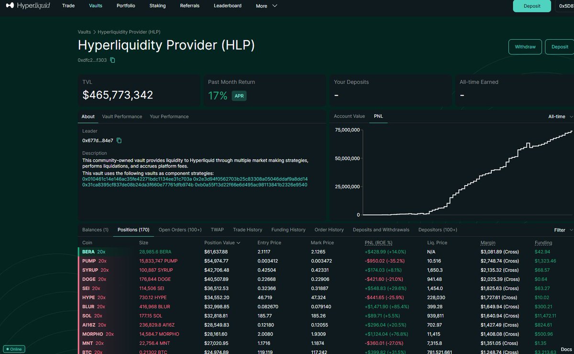Sort by Position Value column
Viewport: 574px width, 354px height.
pos(222,243)
